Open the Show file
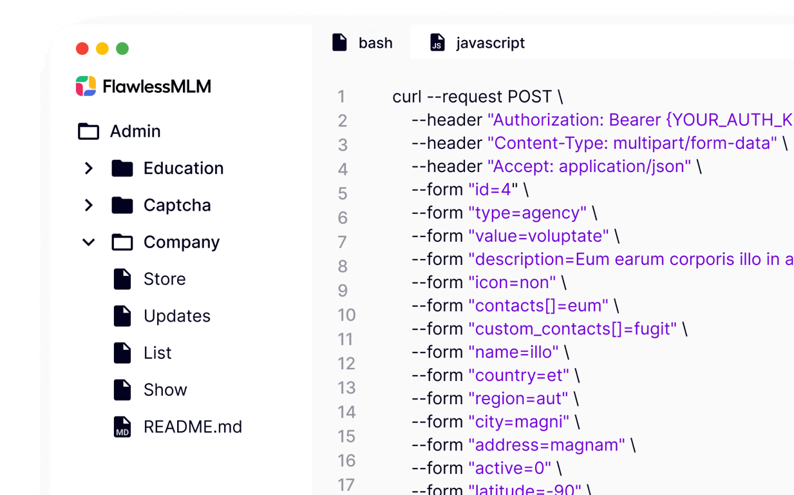The width and height of the screenshot is (794, 495). (x=165, y=390)
